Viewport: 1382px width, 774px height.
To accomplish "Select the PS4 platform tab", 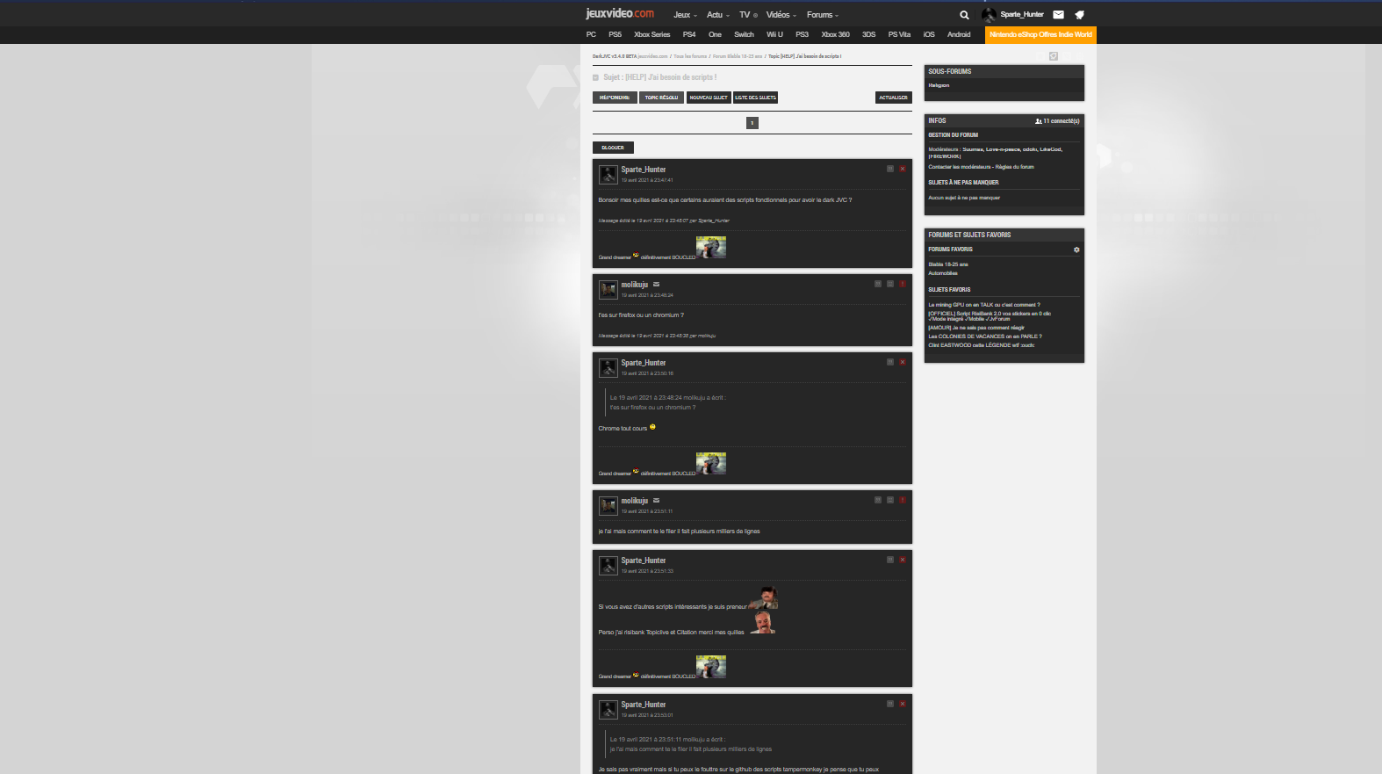I will point(689,35).
